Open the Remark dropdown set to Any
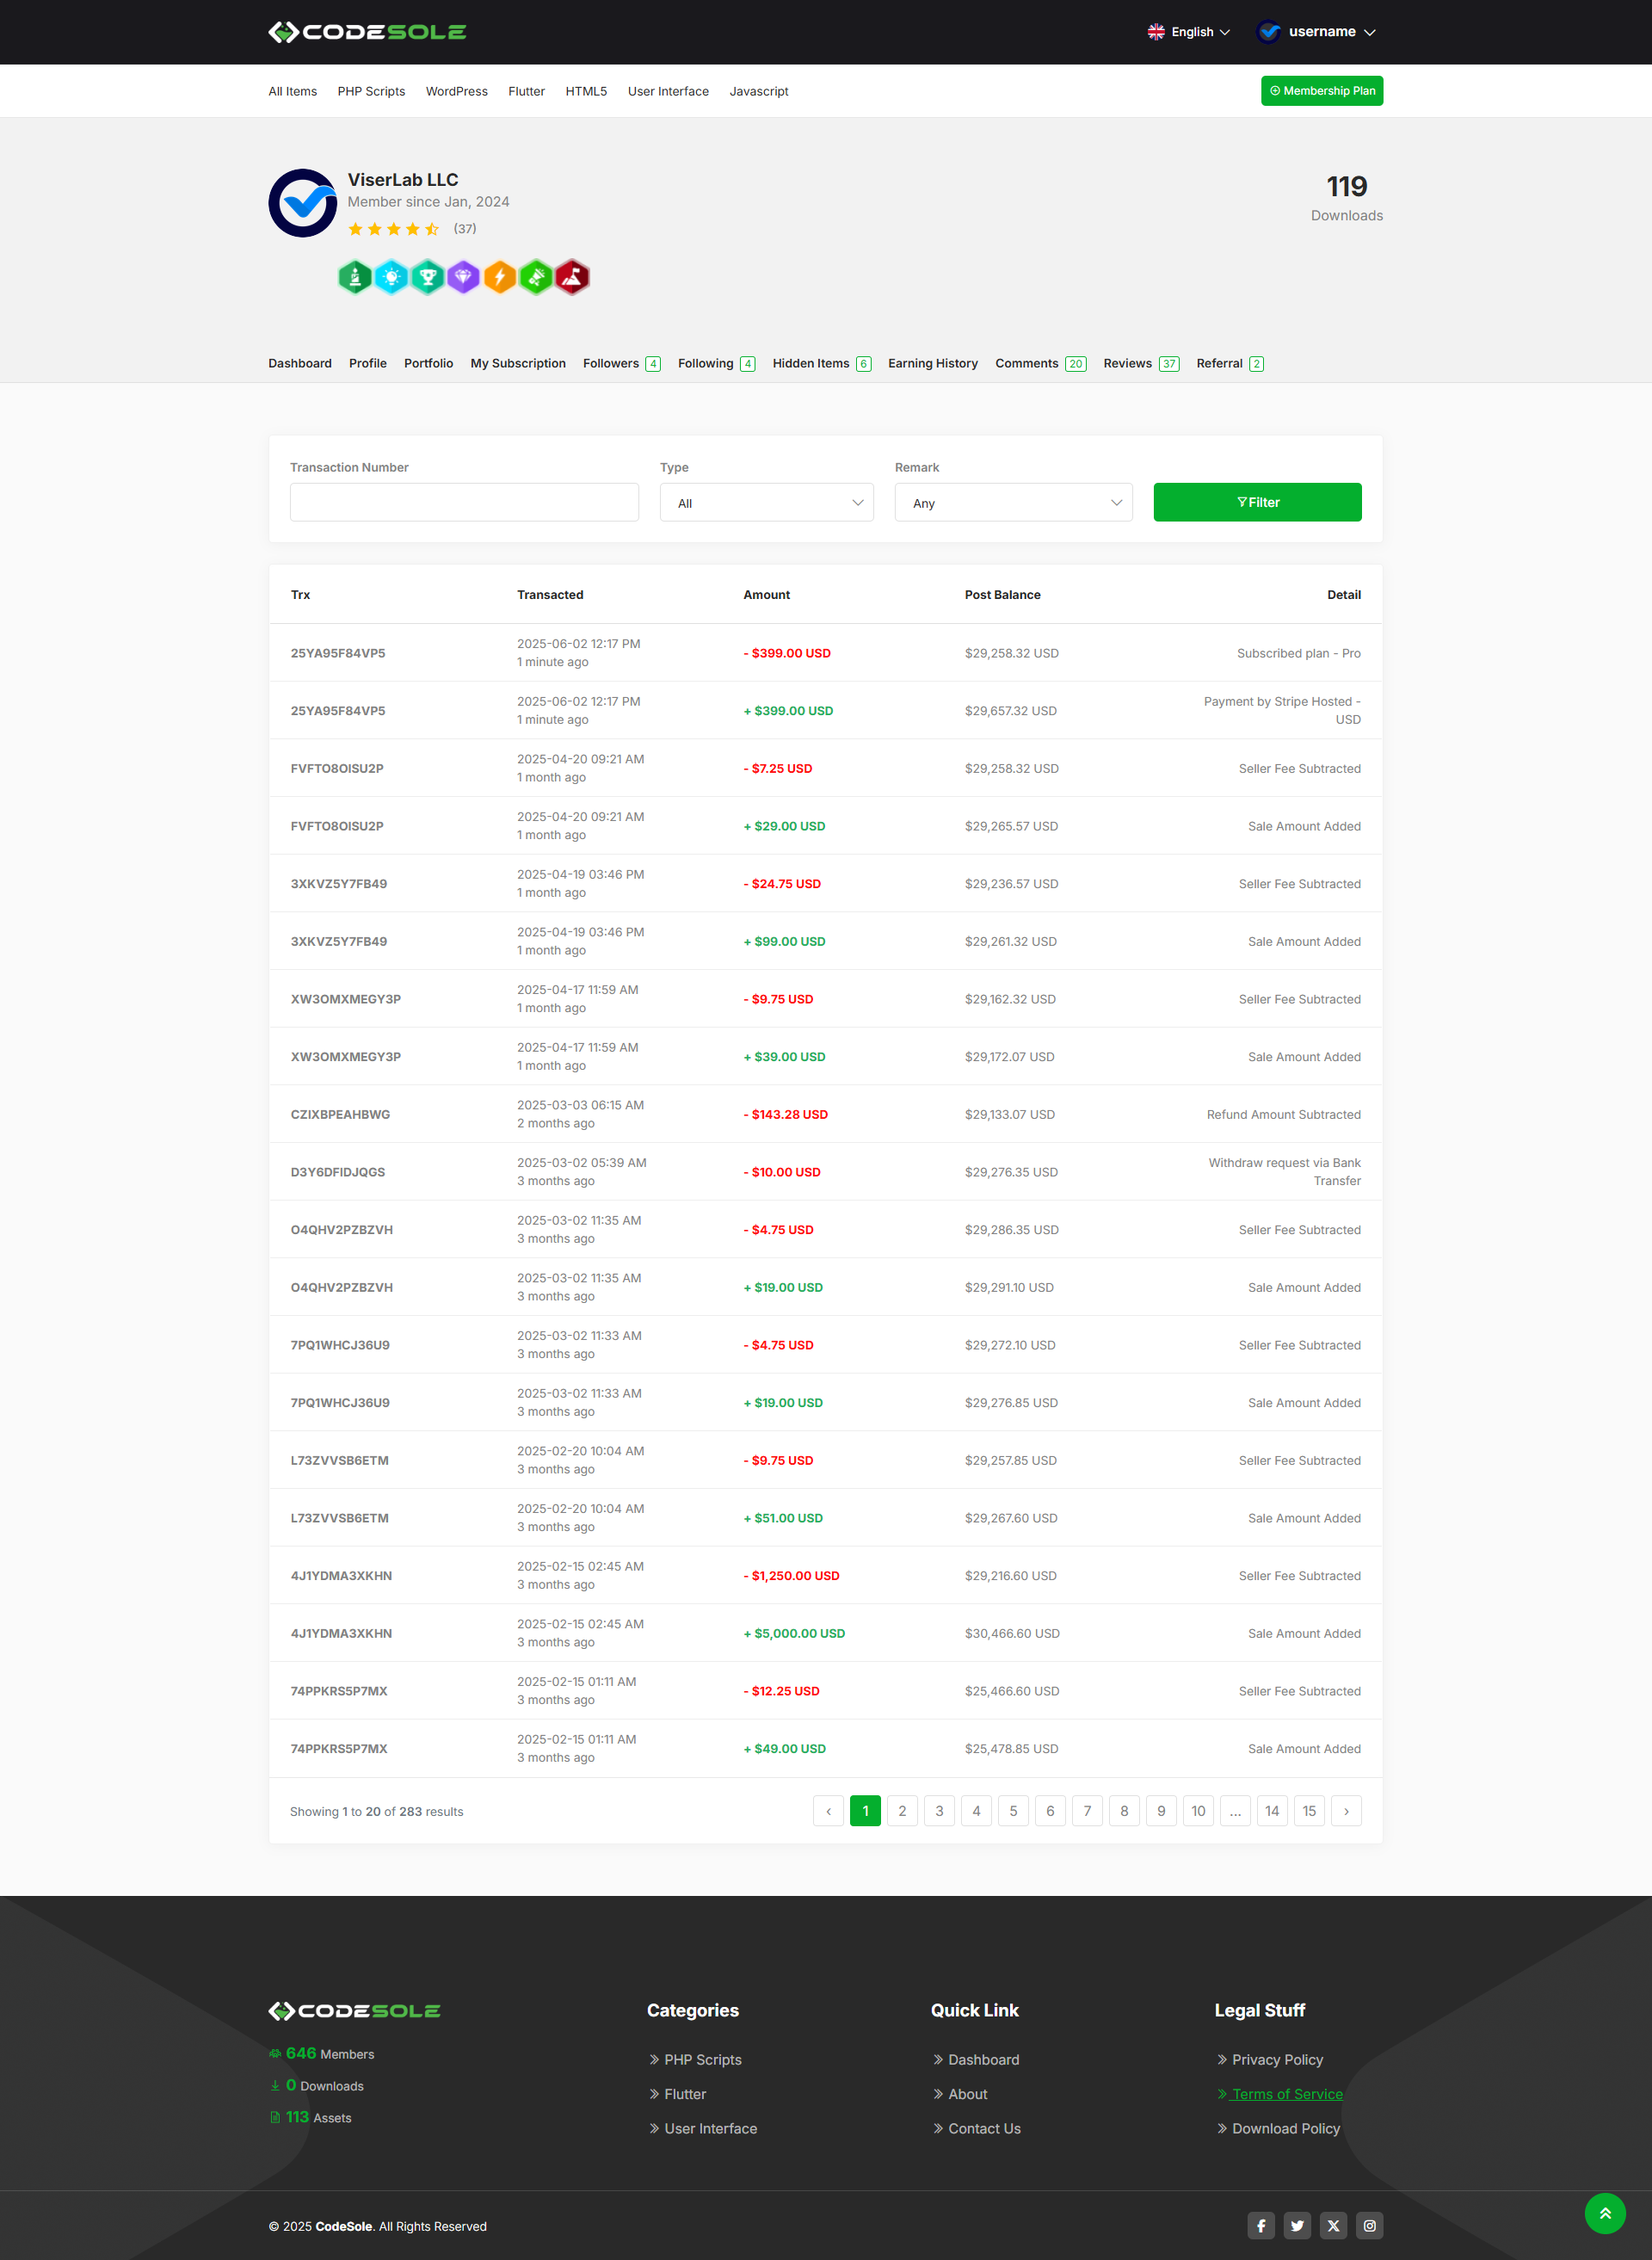 tap(1012, 503)
